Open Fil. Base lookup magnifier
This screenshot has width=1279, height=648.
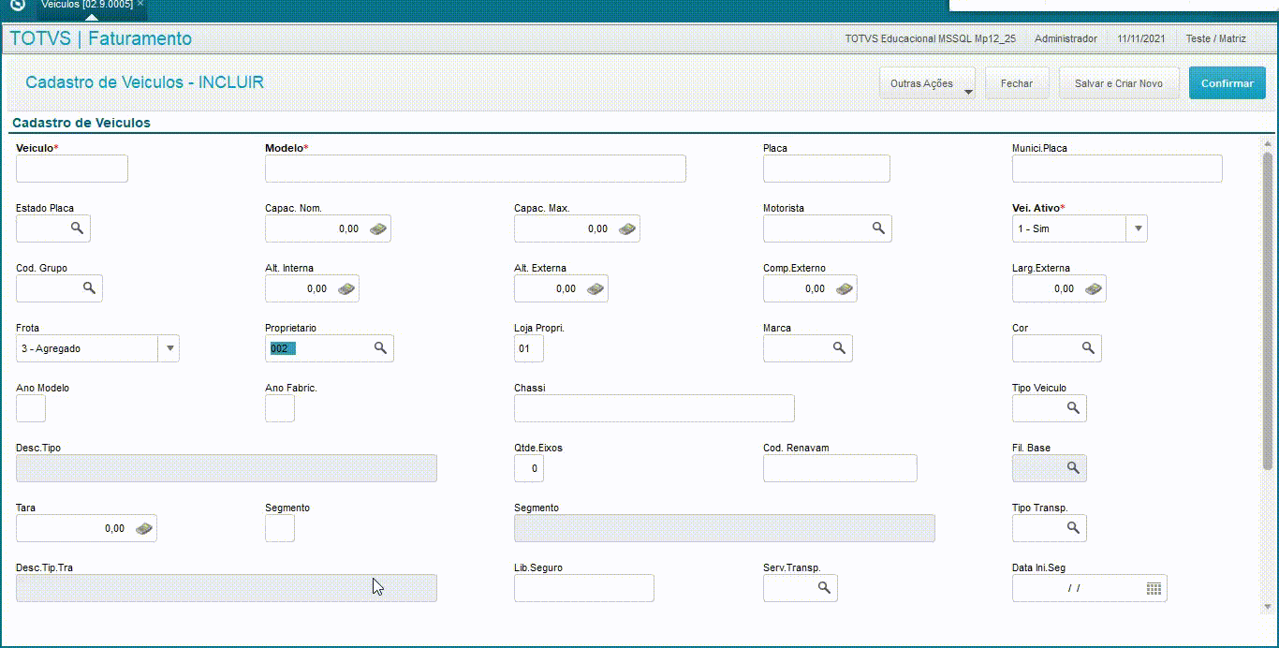click(1073, 467)
